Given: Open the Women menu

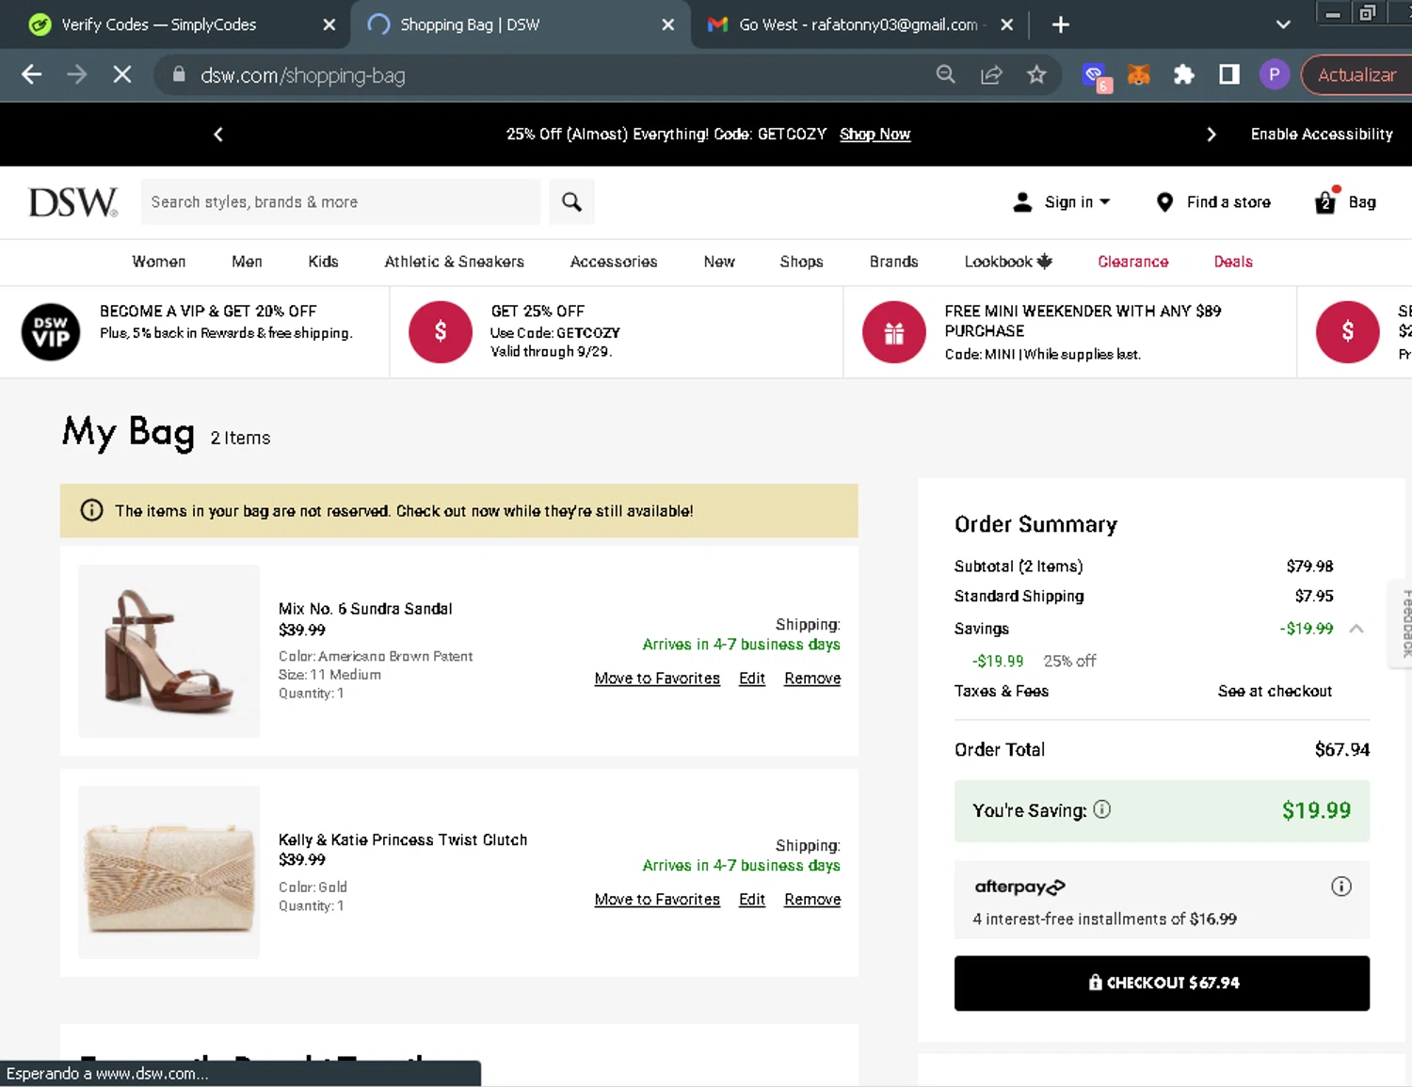Looking at the screenshot, I should (159, 262).
